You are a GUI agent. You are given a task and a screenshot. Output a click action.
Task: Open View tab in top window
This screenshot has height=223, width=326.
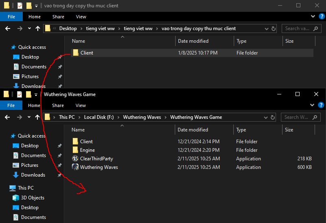(x=81, y=17)
